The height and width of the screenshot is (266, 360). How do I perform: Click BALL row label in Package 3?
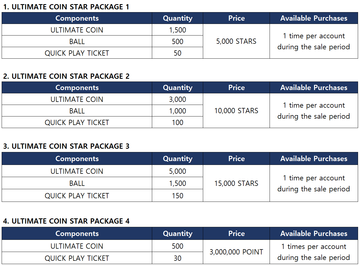77,183
